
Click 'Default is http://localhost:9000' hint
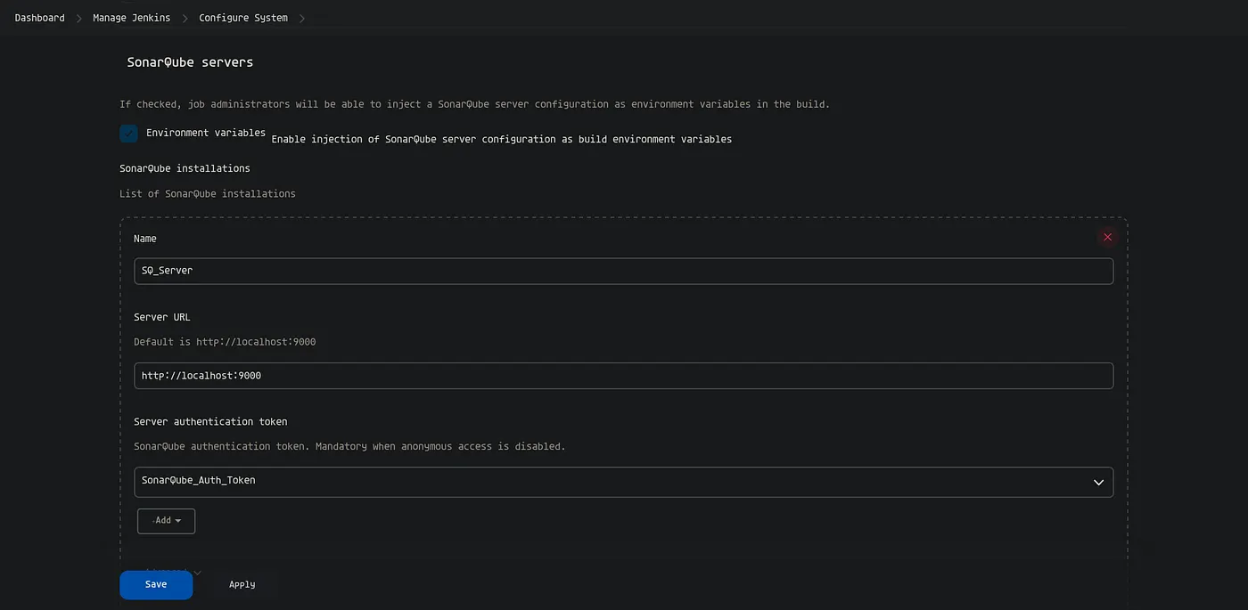(225, 342)
